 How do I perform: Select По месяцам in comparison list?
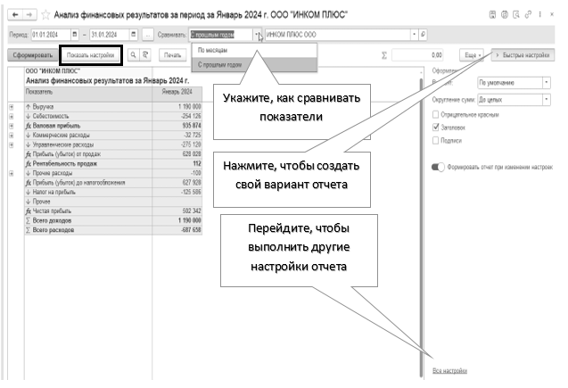click(x=254, y=50)
